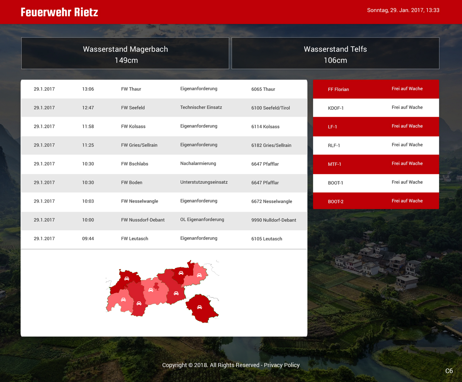Select the FW Nussdorf-Debant incident row
This screenshot has width=462, height=382.
(x=164, y=220)
